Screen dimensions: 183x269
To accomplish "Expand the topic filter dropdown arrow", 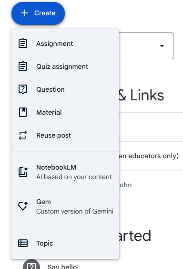I will (x=162, y=46).
